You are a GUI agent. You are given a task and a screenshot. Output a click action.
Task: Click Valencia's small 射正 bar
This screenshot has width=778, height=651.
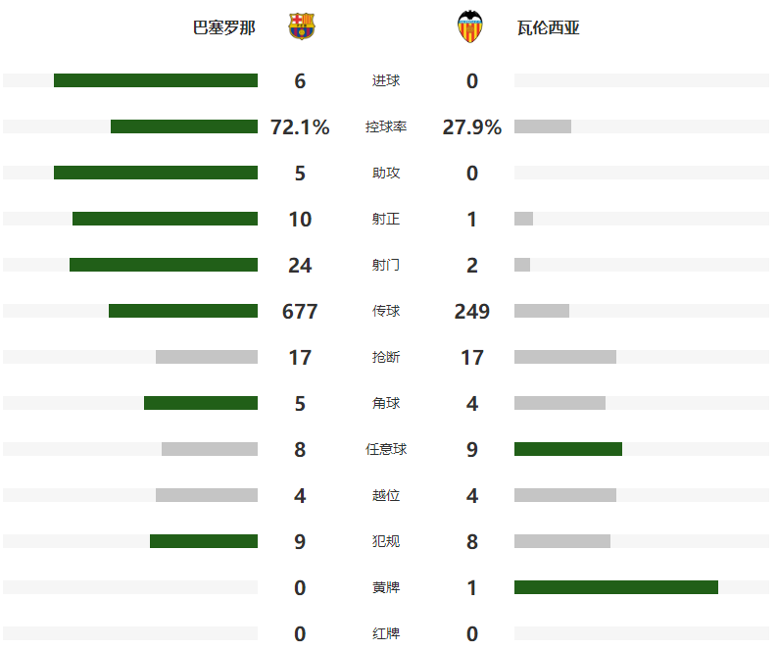524,219
